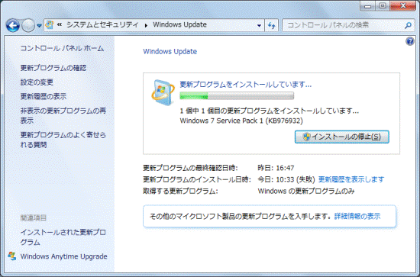Open インストールされた更新プログラム link
This screenshot has height=277, width=420.
click(x=63, y=237)
